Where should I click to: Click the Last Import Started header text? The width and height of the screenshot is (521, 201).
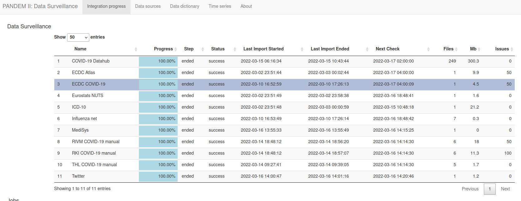263,49
